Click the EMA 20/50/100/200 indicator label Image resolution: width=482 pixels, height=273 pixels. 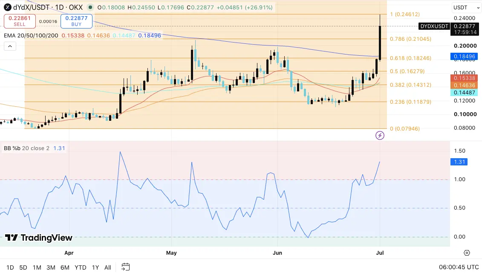[31, 36]
